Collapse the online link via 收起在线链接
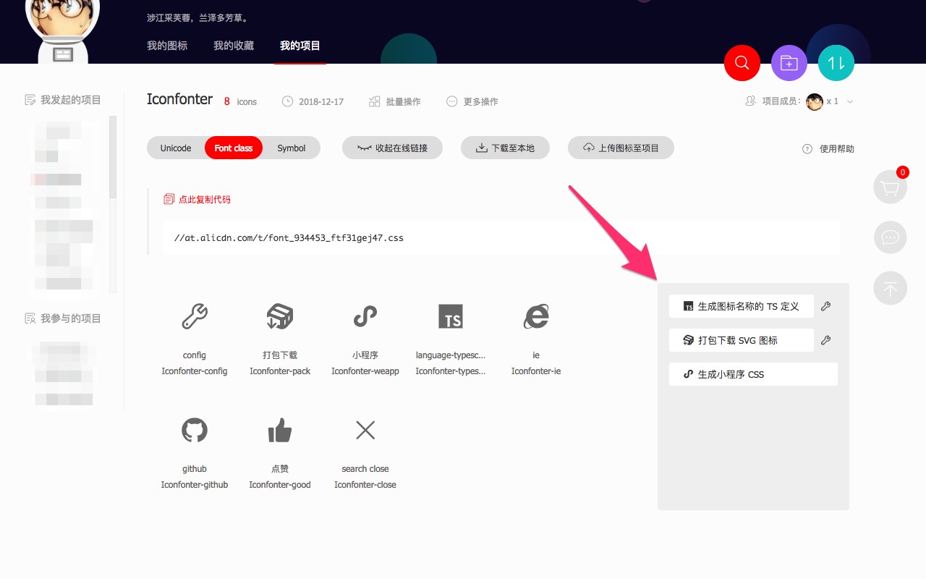926x579 pixels. (x=392, y=148)
